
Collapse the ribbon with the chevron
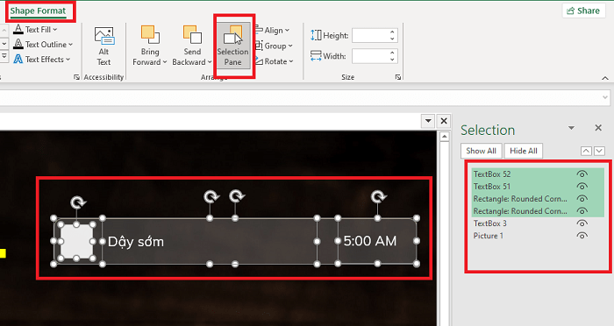point(605,78)
